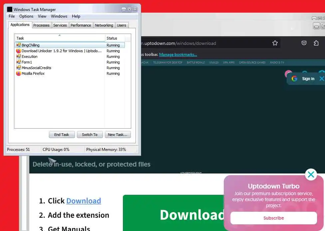This screenshot has height=231, width=325.
Task: Click the CPU Usage: 0% status entry
Action: click(x=56, y=149)
